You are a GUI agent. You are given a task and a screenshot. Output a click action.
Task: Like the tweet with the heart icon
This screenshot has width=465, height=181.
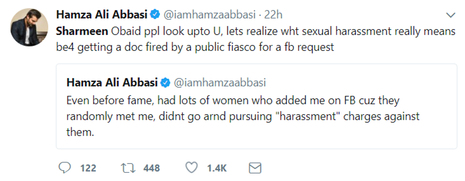tap(192, 168)
